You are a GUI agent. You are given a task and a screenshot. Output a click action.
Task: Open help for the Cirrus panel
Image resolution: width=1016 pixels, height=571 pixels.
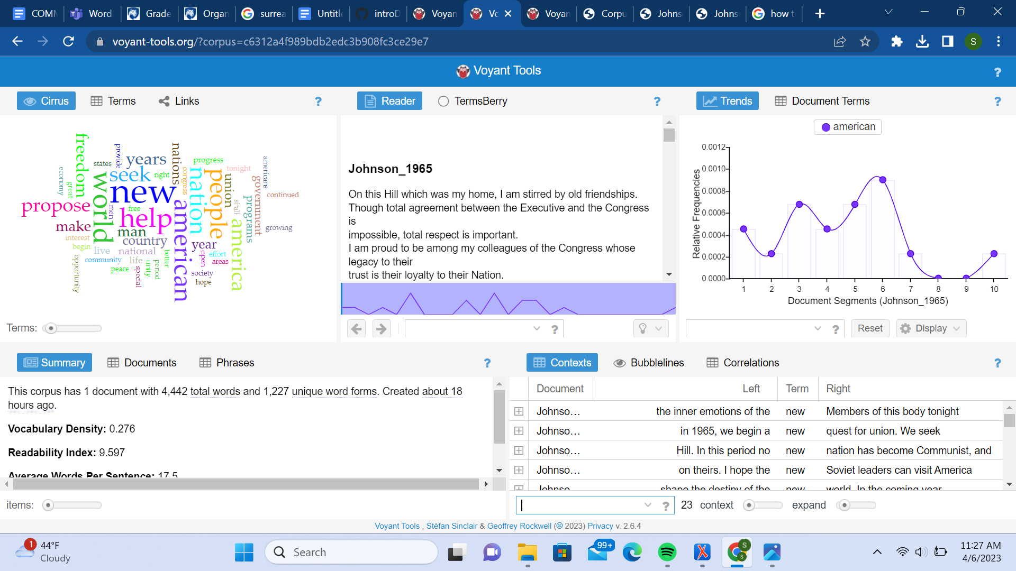(318, 101)
